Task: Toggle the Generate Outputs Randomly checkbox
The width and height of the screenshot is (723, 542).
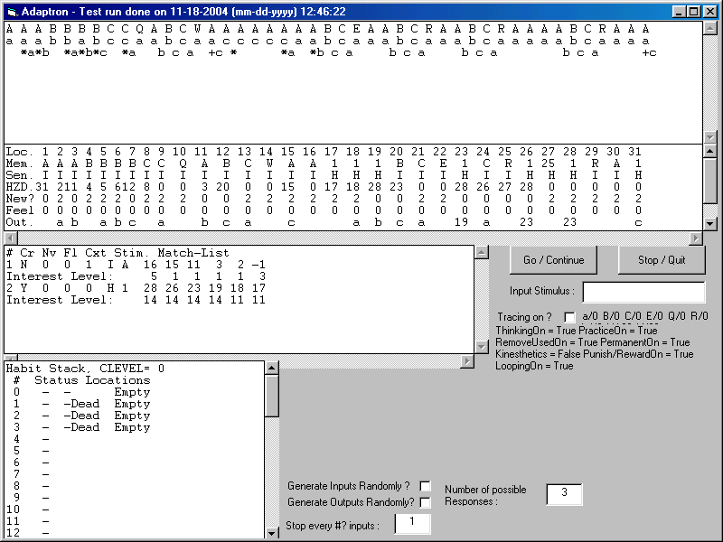Action: coord(425,502)
